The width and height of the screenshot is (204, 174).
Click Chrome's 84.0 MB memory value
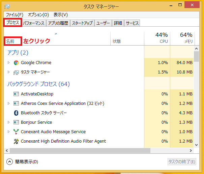click(184, 63)
